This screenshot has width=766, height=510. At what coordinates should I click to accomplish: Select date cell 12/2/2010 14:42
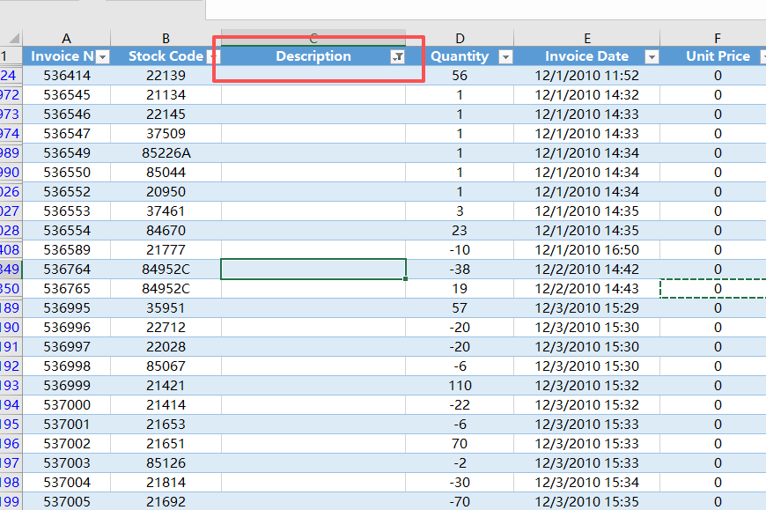click(x=586, y=270)
